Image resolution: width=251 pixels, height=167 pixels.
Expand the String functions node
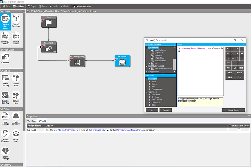150,84
